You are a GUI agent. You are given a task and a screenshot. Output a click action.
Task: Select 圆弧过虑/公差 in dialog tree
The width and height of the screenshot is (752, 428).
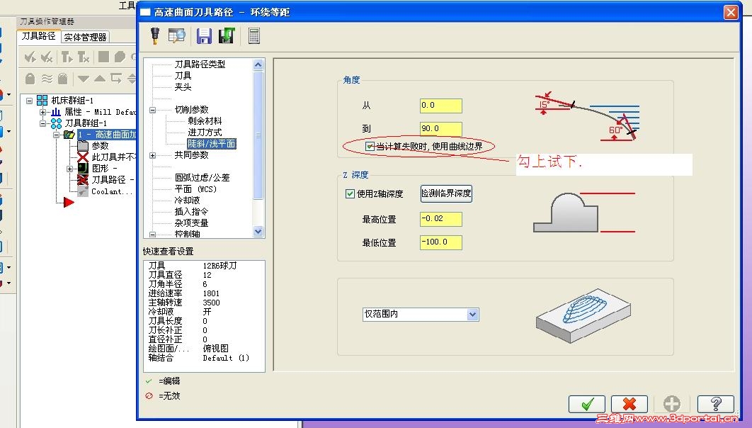202,178
